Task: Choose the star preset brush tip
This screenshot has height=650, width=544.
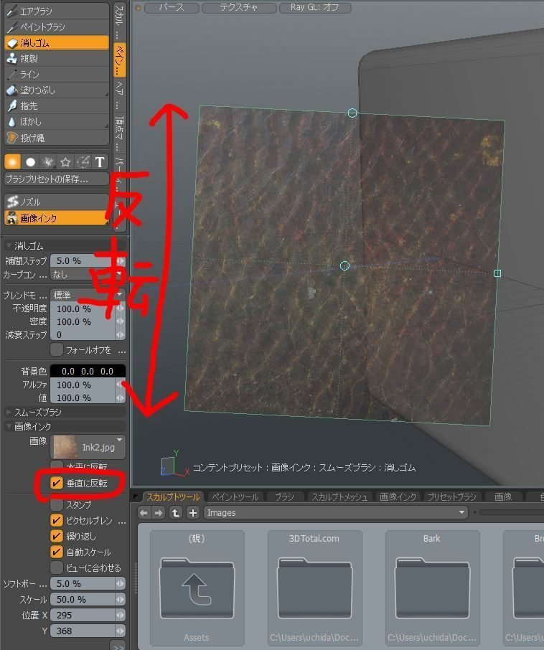Action: coord(65,161)
